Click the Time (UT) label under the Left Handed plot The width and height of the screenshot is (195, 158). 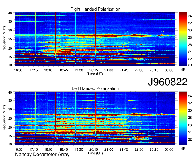[95, 153]
